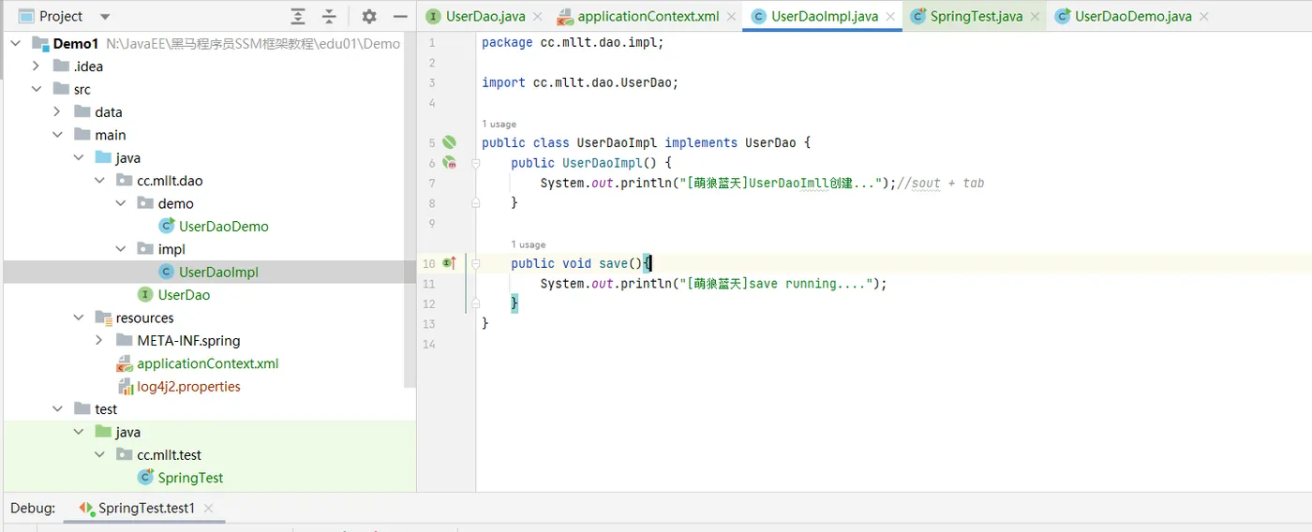Fold the save method at line 10

point(475,263)
